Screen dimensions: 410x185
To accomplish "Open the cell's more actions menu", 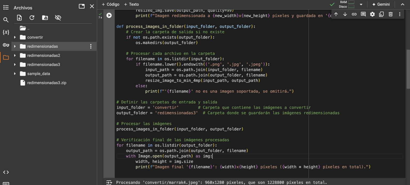I will coord(400,14).
